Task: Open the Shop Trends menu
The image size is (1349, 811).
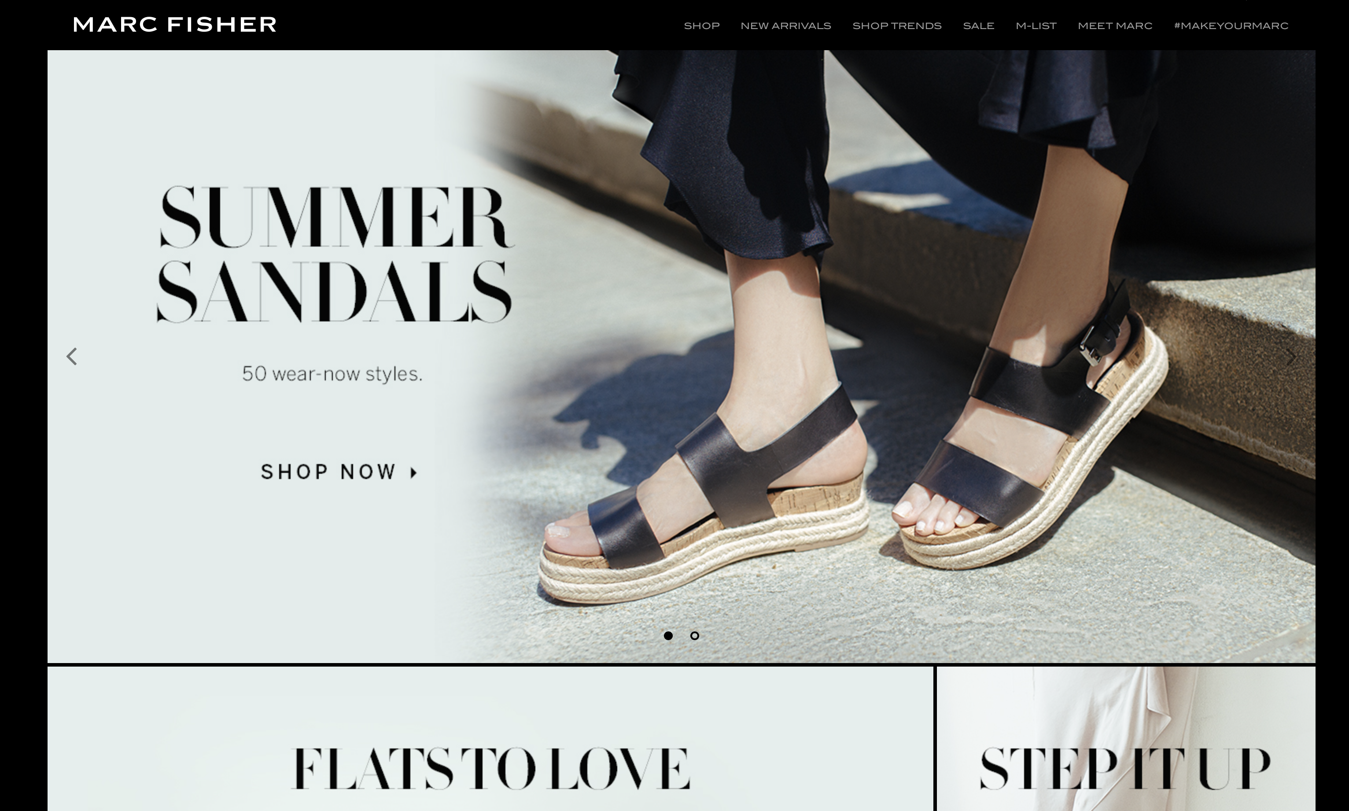Action: click(896, 26)
